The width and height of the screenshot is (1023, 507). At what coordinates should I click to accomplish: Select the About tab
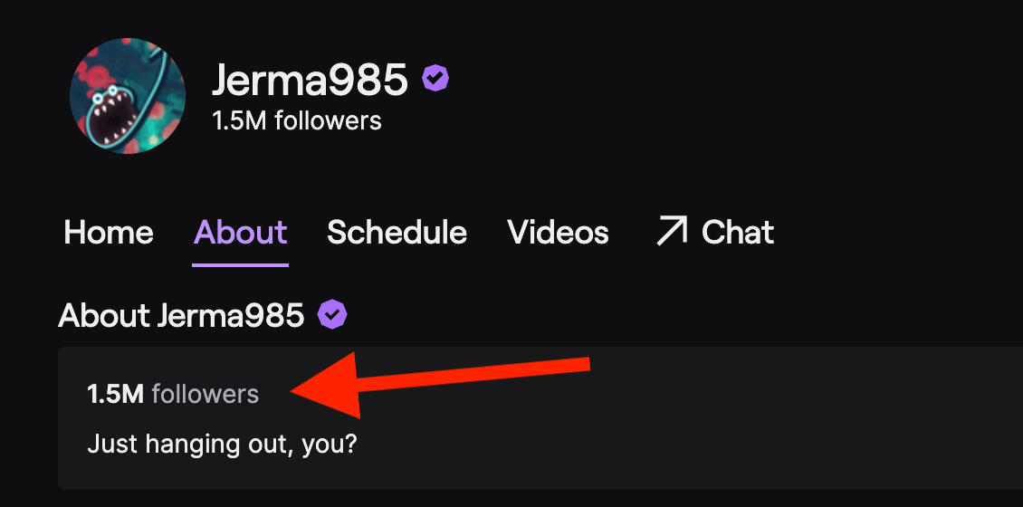tap(240, 233)
